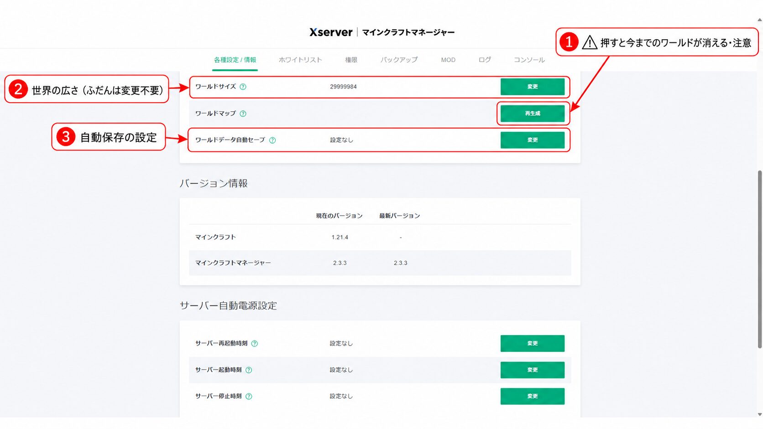Click the 現在のバージョン column header

coord(339,216)
